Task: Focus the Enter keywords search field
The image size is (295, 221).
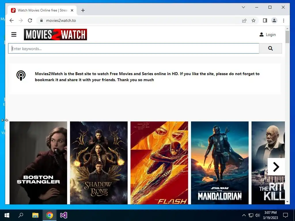Action: click(x=134, y=48)
